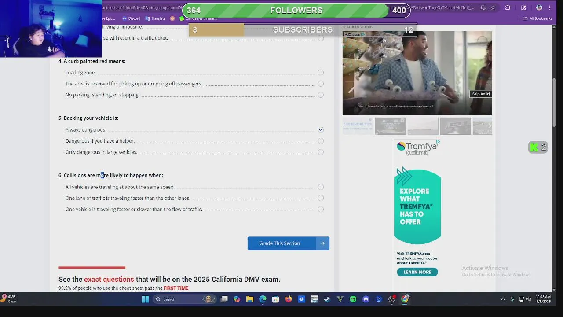Open the Chrome extensions puzzle icon
The image size is (563, 317).
(x=508, y=7)
